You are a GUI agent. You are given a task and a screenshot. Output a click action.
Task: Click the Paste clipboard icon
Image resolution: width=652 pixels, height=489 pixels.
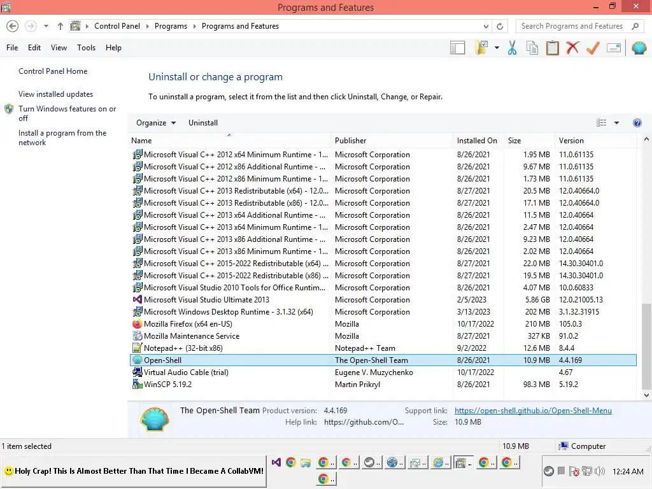click(x=553, y=48)
